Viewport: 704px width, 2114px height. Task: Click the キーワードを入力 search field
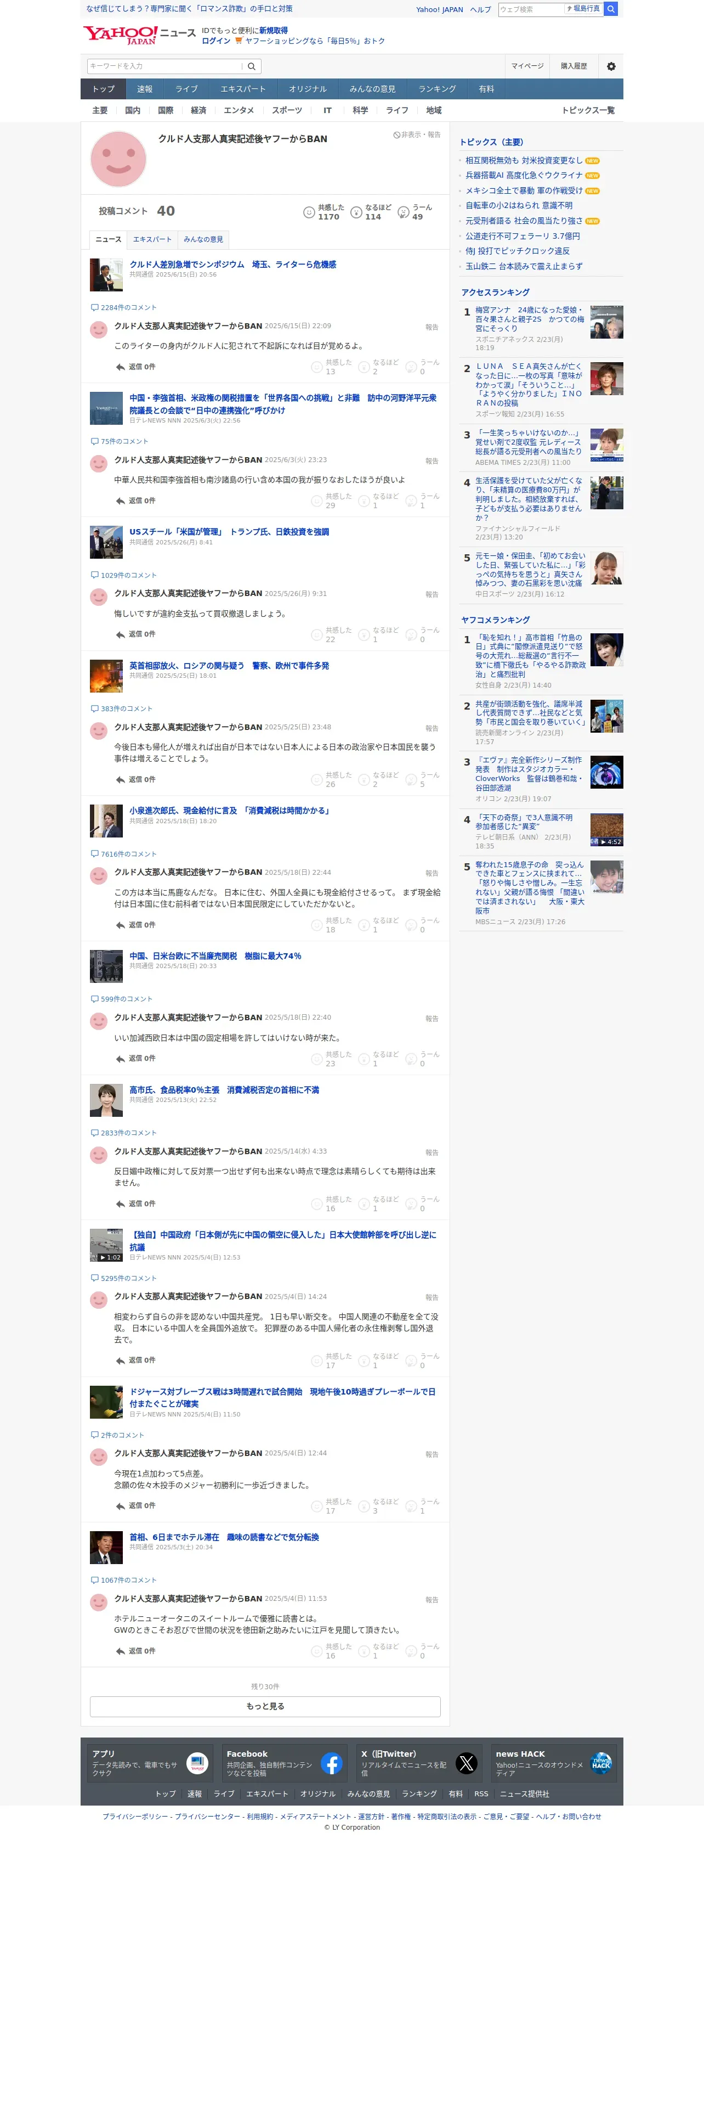pos(164,66)
